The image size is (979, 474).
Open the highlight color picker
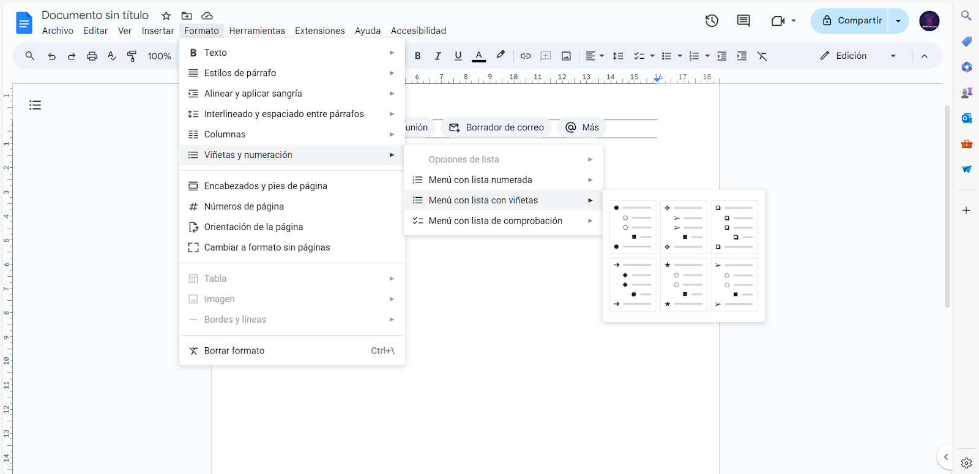point(501,56)
